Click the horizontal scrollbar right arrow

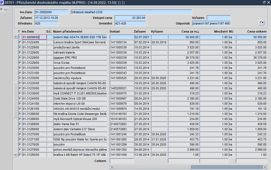coord(268,167)
